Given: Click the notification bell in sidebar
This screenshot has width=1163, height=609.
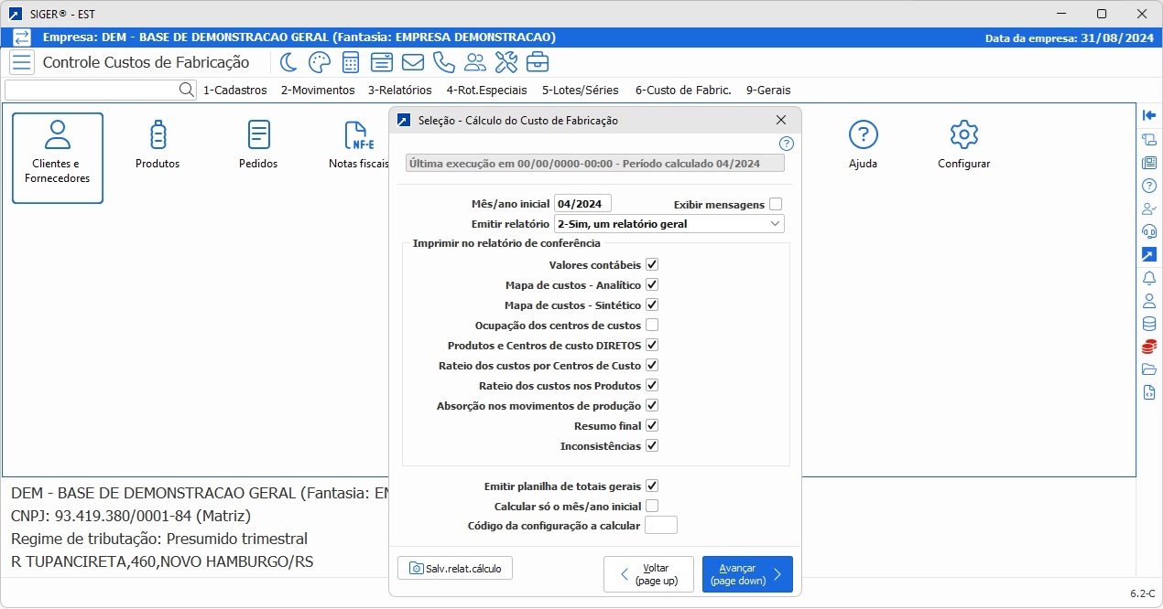Looking at the screenshot, I should (1149, 277).
